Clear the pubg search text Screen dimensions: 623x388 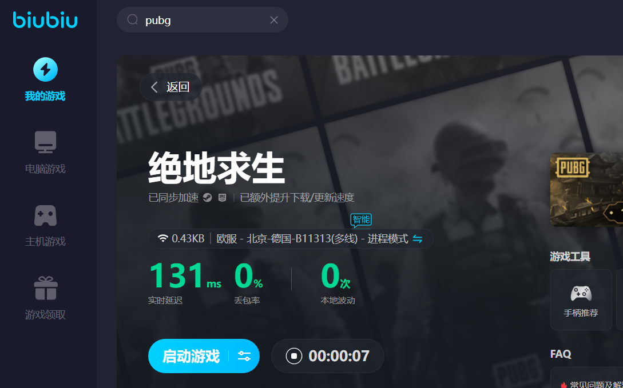pyautogui.click(x=274, y=20)
